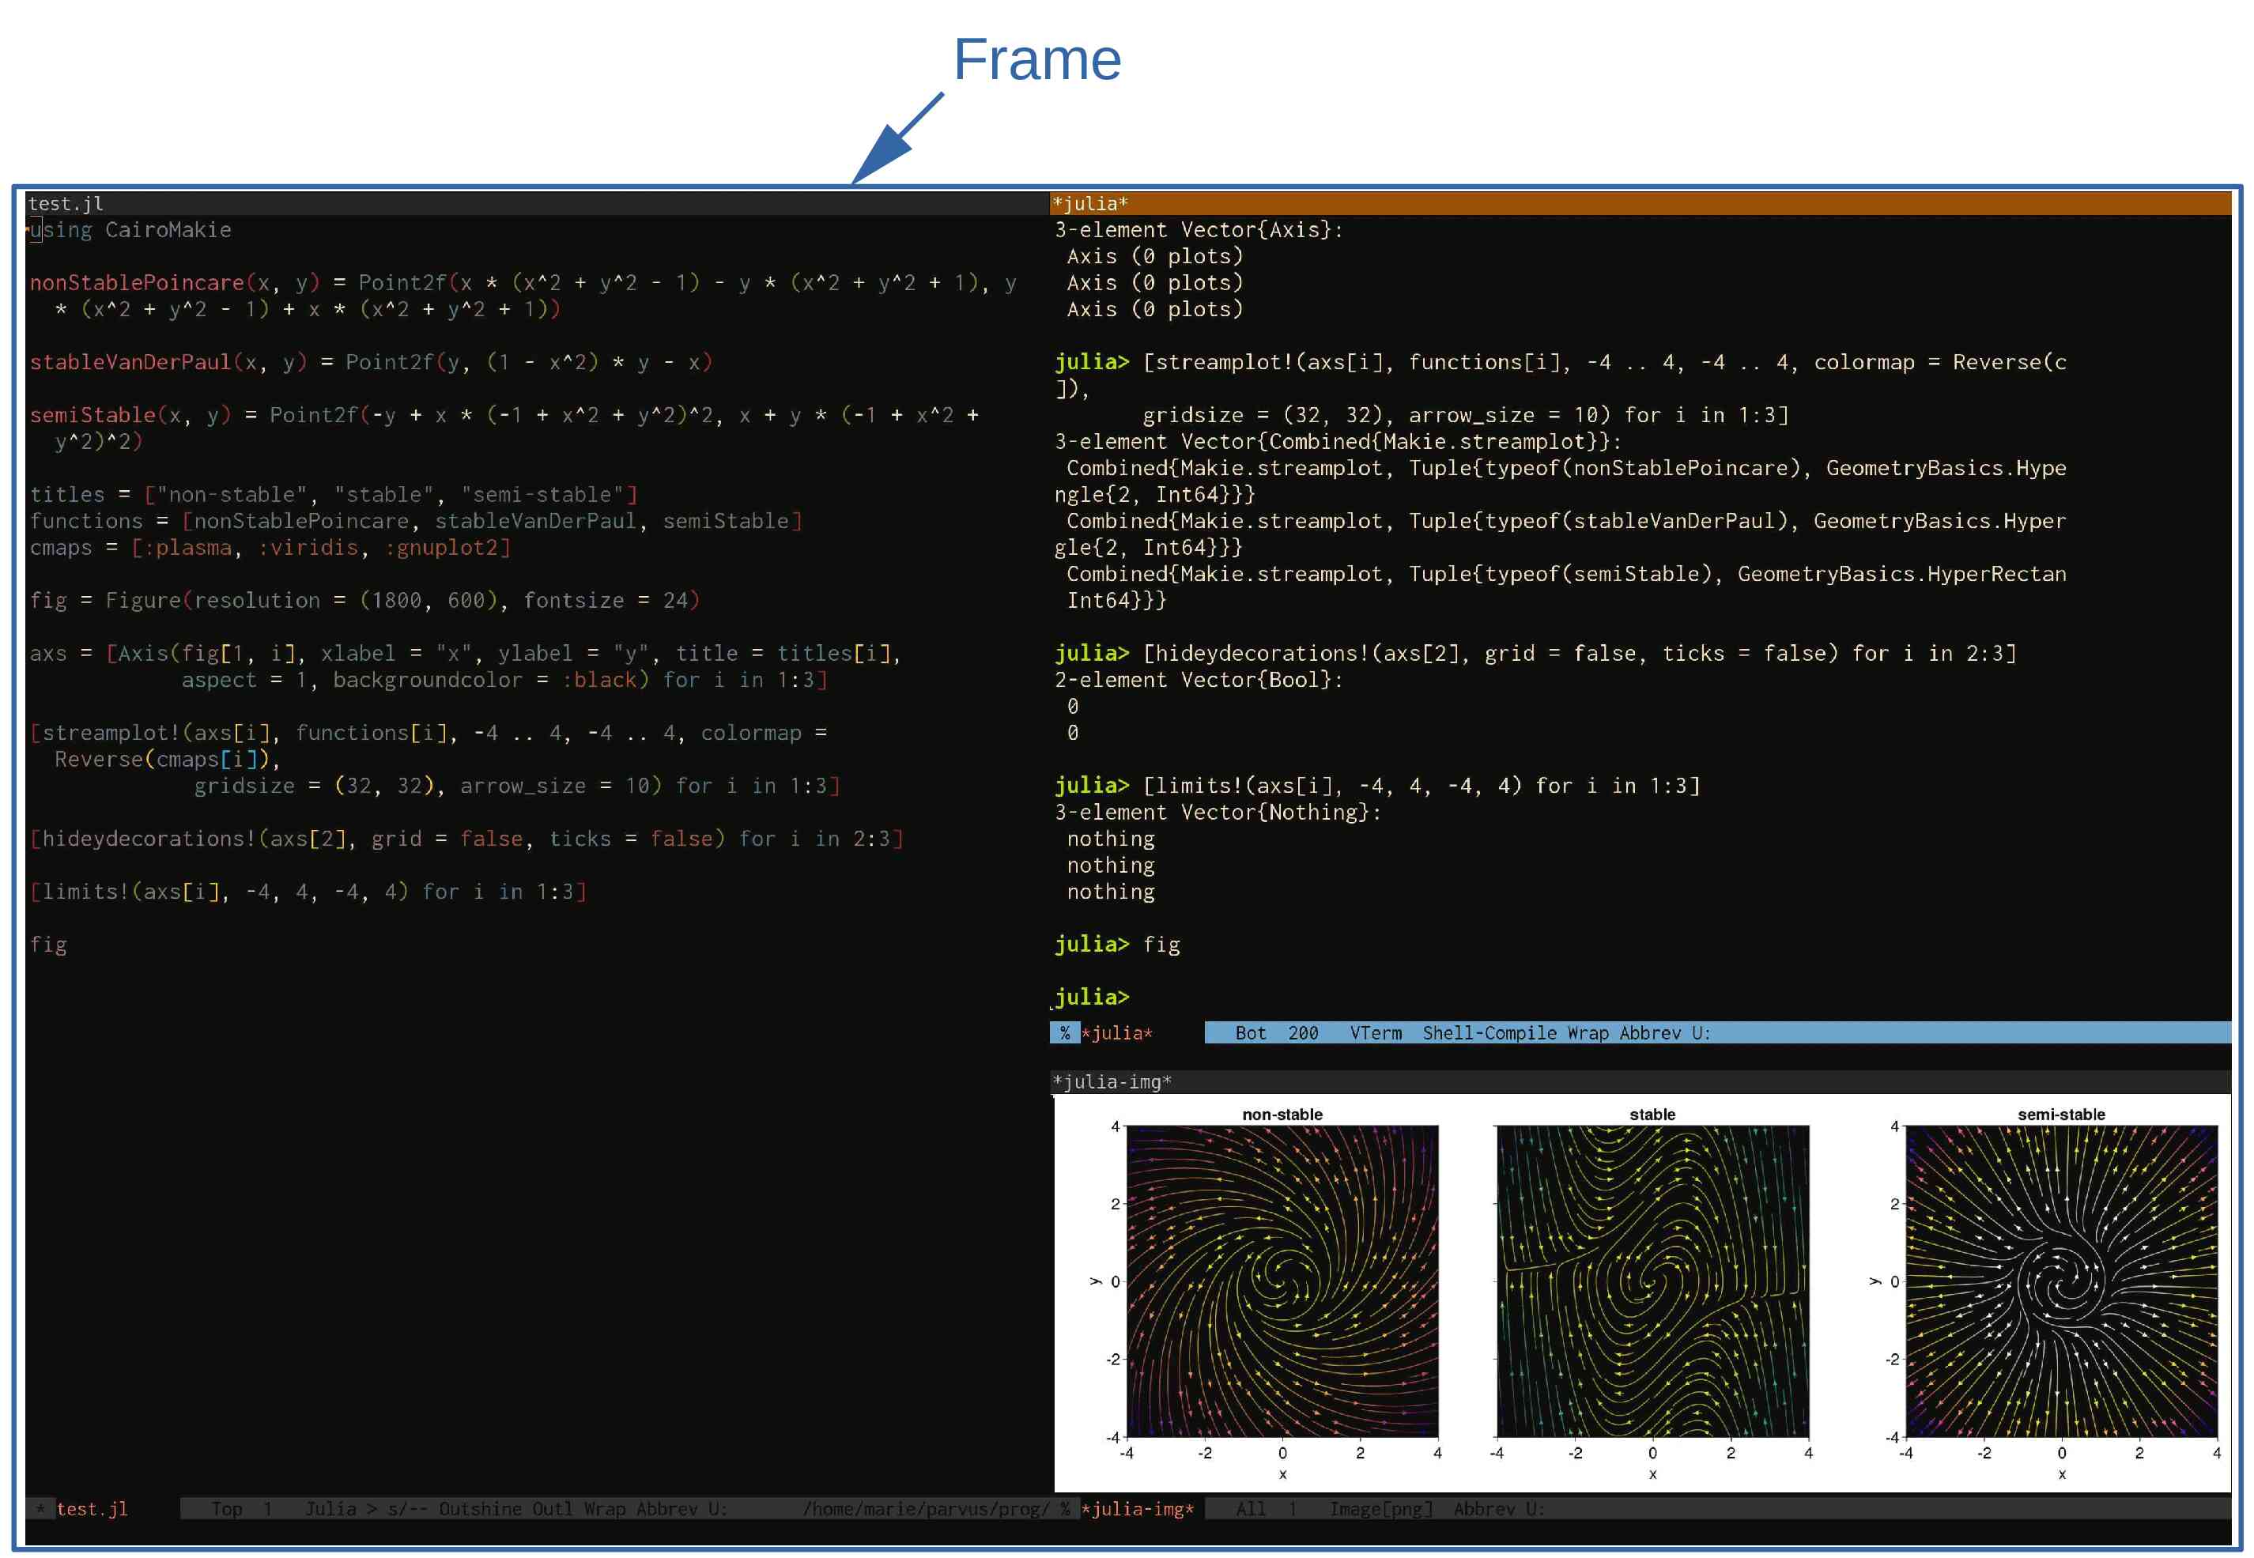Click the 'axs = [Axis(fig[1, i]' line in test.jl
2254x1558 pixels.
[466, 652]
